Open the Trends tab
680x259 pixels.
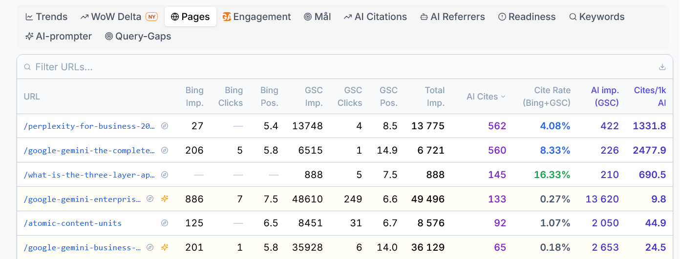[46, 17]
